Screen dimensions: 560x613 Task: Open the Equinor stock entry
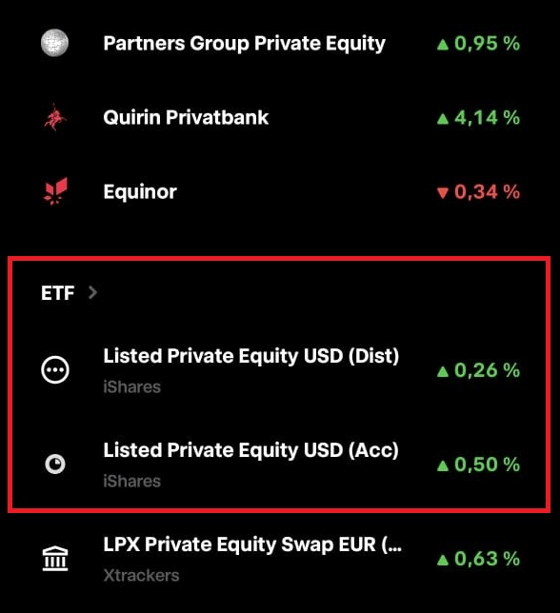(x=280, y=191)
